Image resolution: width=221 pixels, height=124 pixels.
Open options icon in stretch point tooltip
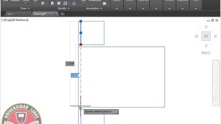117,112
